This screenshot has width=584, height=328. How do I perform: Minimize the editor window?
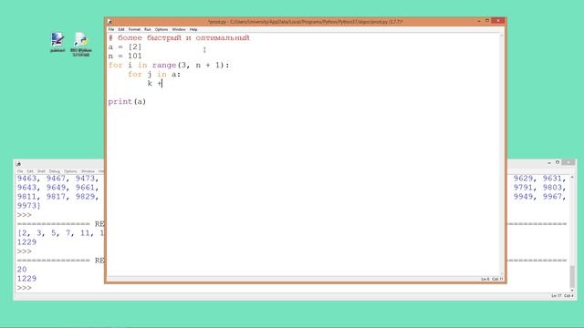tap(478, 21)
